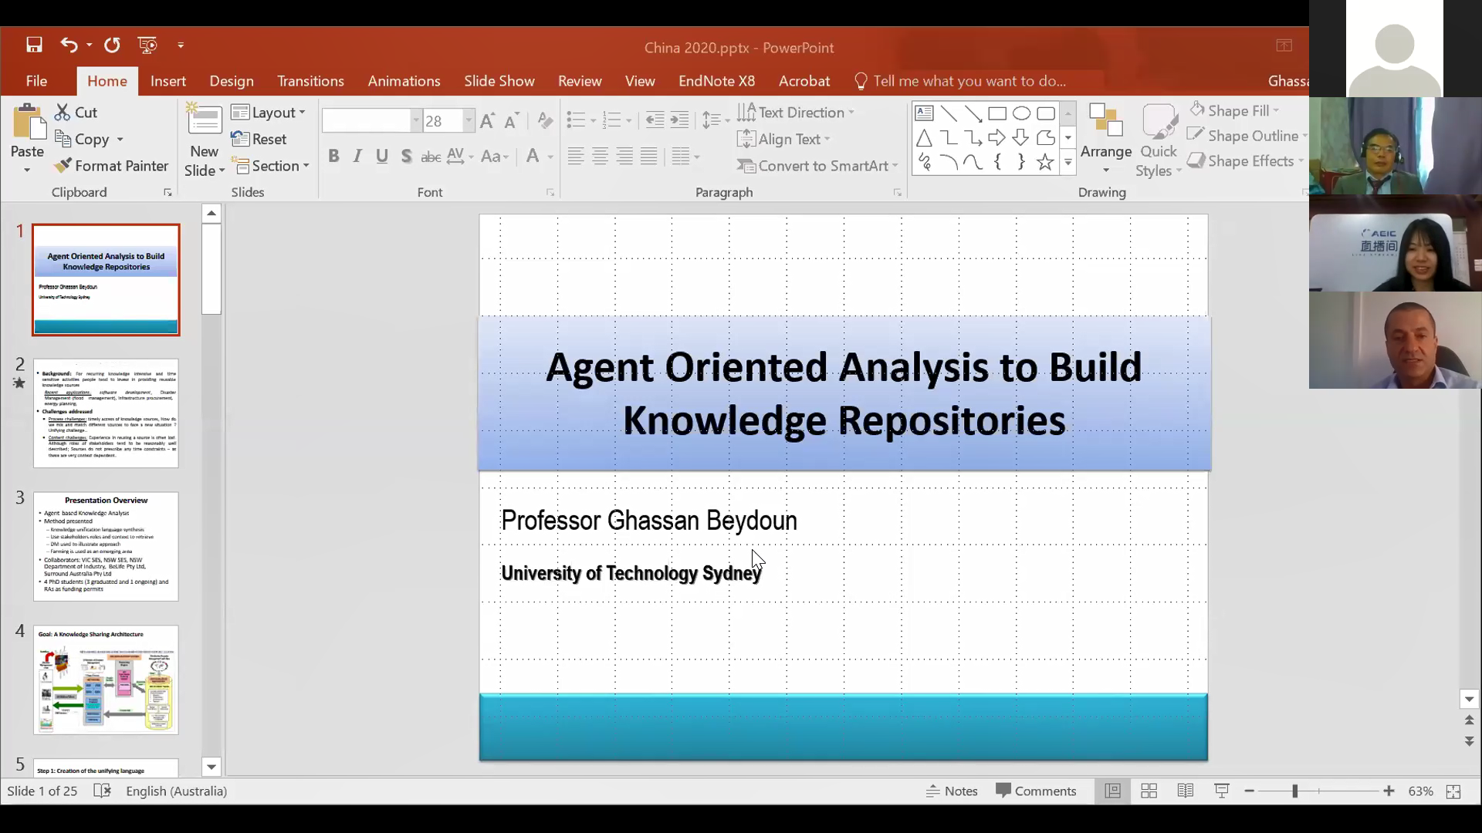1482x833 pixels.
Task: Open the font size dropdown
Action: (468, 120)
